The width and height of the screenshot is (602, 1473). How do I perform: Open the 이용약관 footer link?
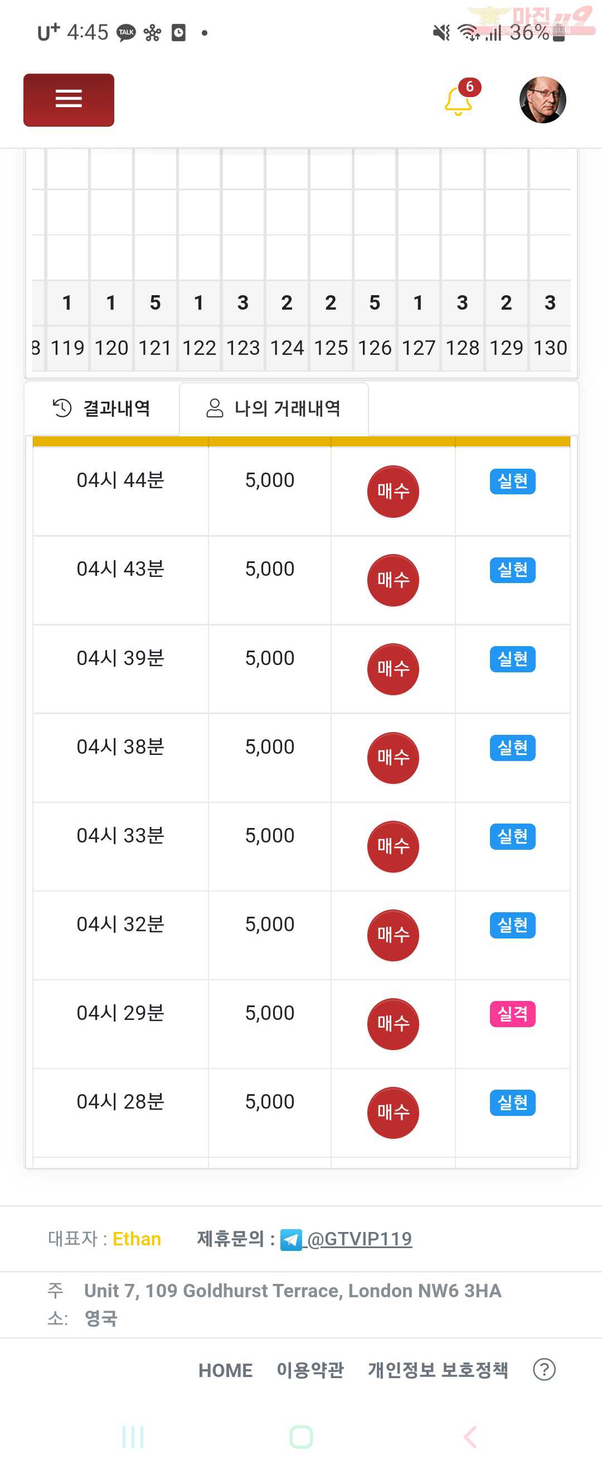click(310, 1370)
